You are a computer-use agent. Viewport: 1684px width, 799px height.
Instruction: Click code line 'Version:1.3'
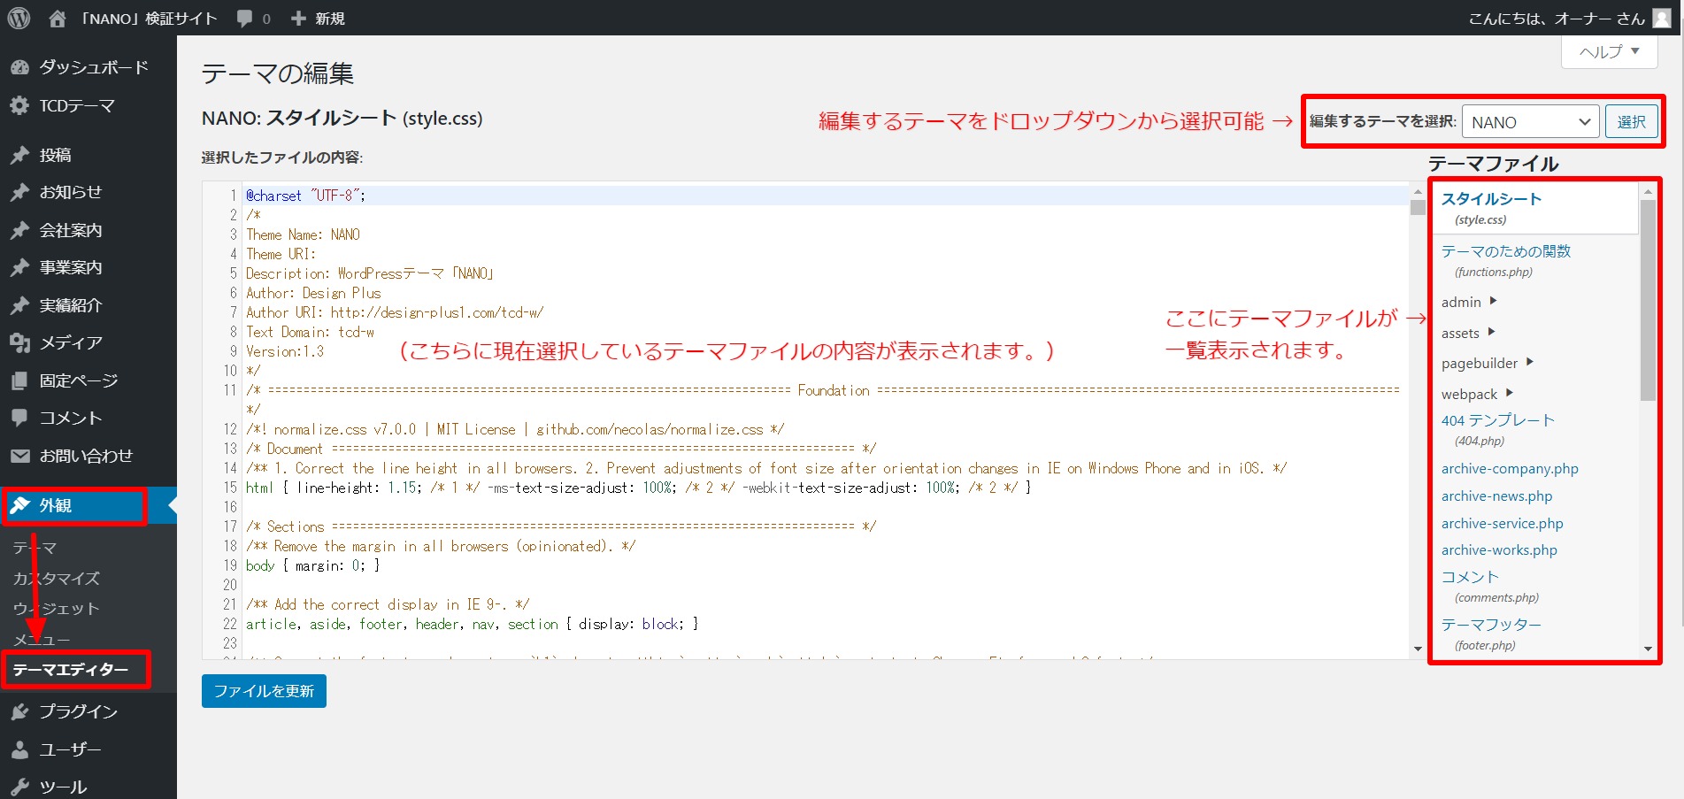tap(285, 351)
